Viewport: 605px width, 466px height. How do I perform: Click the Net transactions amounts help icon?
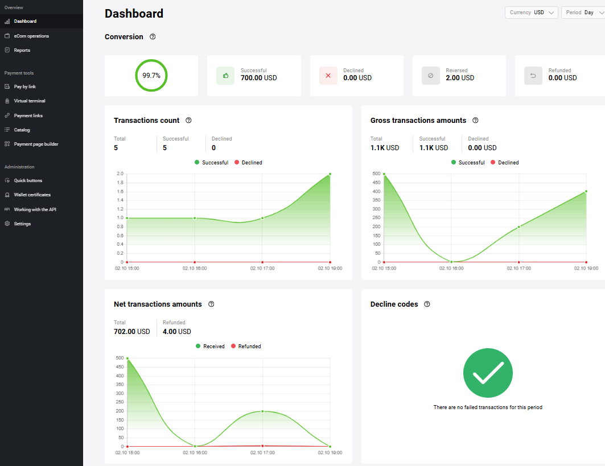211,304
